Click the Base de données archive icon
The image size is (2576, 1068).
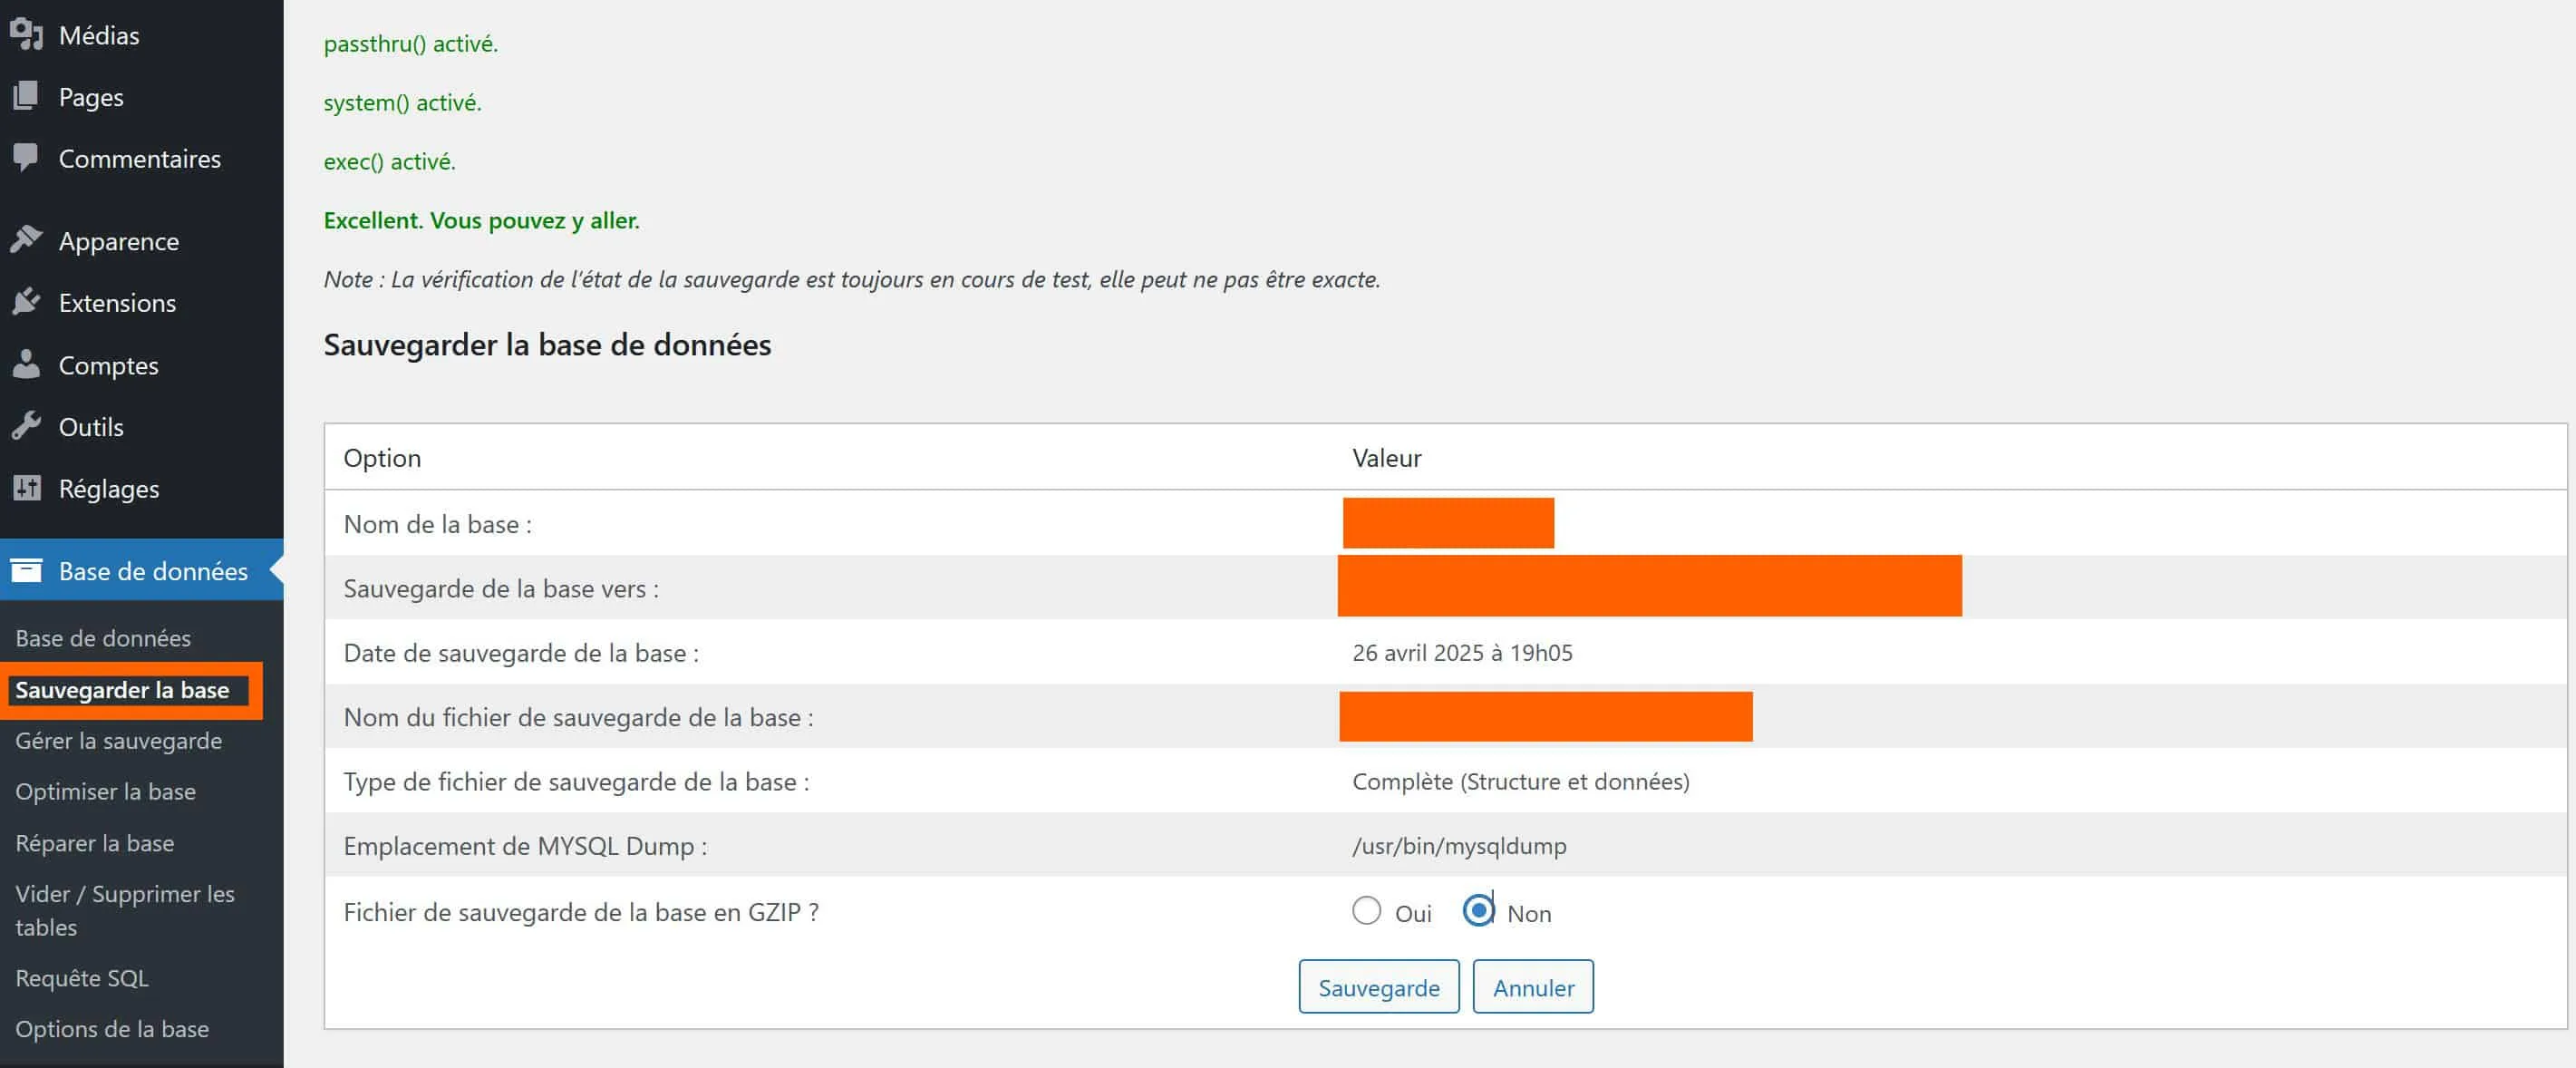click(26, 571)
